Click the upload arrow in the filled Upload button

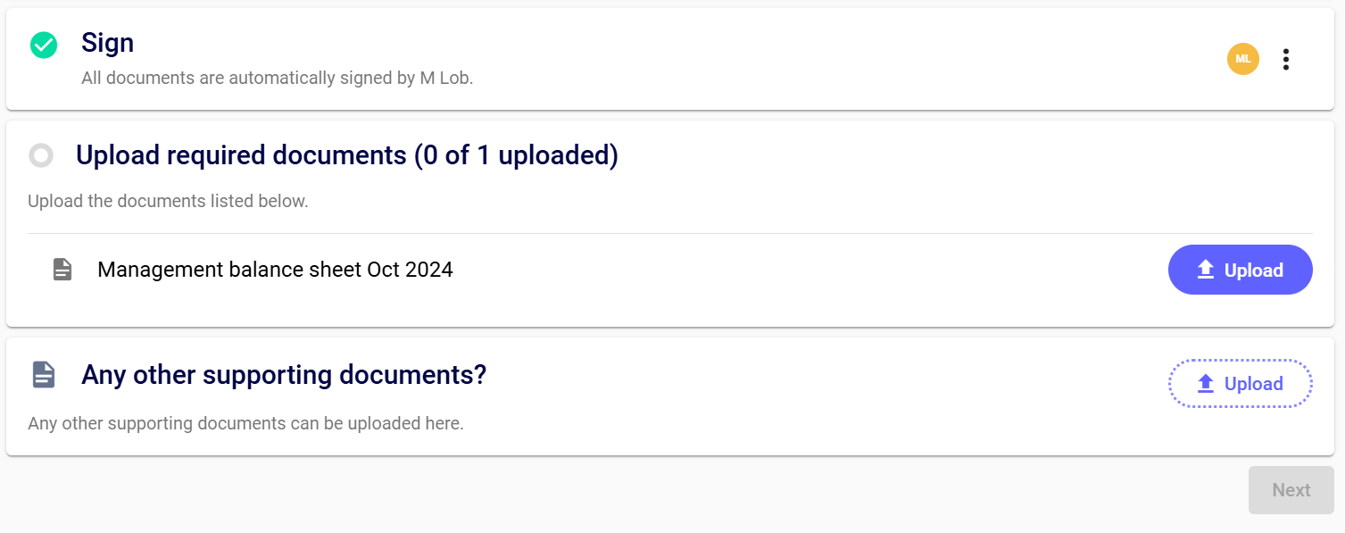[1206, 270]
